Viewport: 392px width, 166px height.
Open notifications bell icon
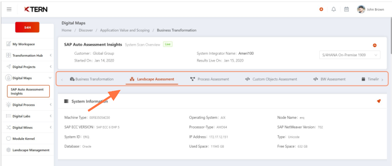point(333,10)
